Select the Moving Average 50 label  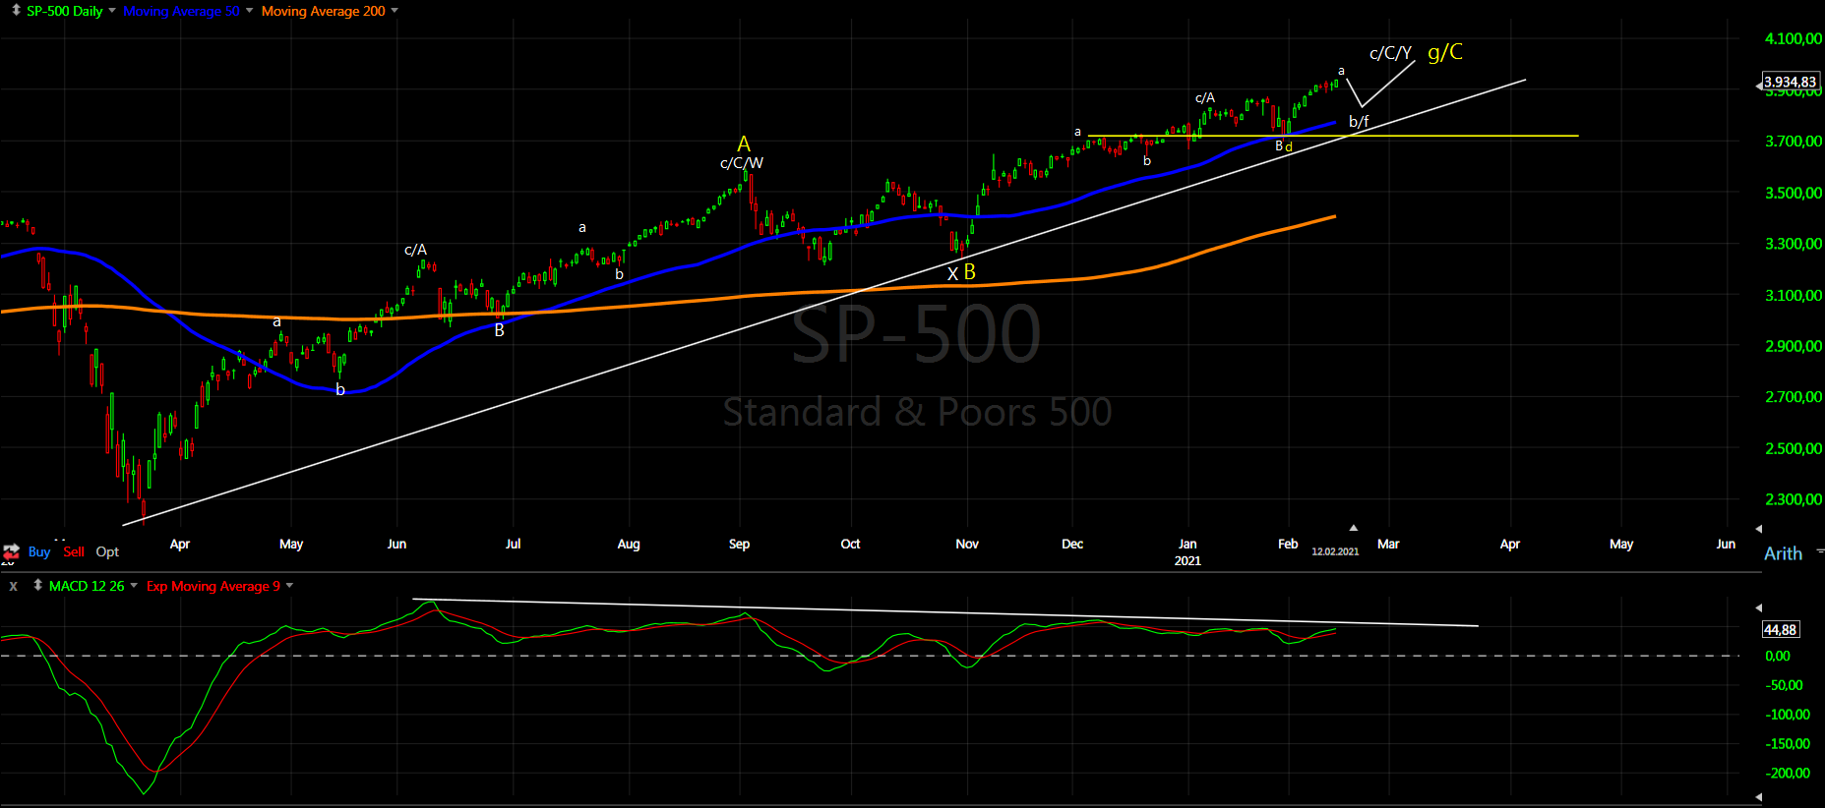(181, 11)
